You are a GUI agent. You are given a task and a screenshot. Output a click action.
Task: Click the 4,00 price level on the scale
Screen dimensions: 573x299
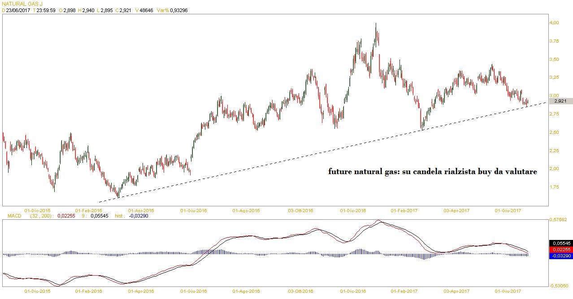(x=554, y=23)
